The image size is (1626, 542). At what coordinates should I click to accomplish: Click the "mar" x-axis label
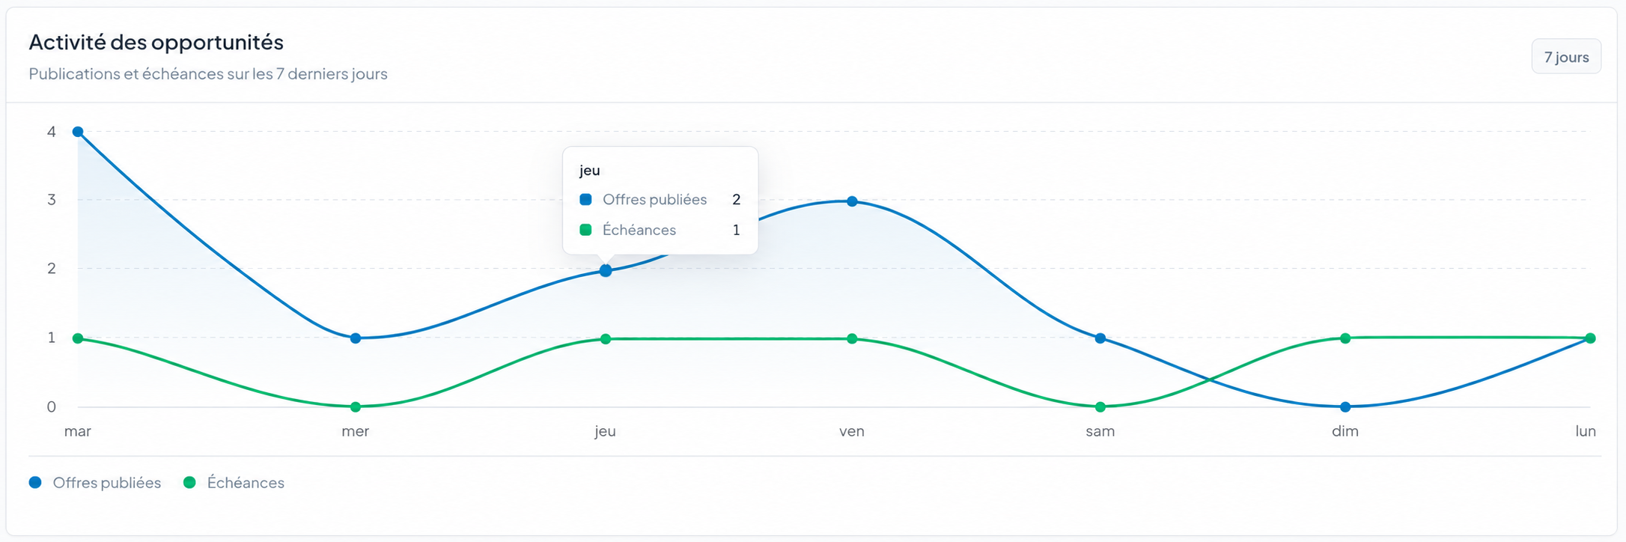tap(78, 431)
